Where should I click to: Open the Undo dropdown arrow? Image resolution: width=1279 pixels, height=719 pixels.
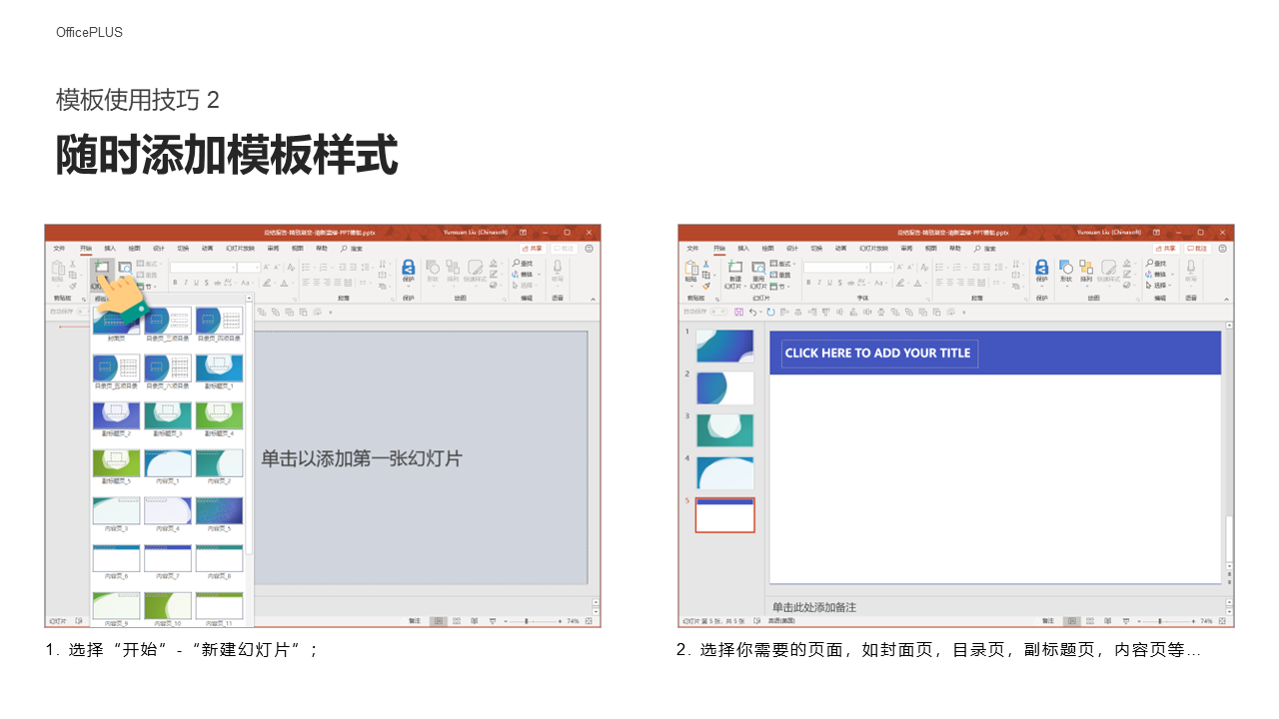pos(759,313)
